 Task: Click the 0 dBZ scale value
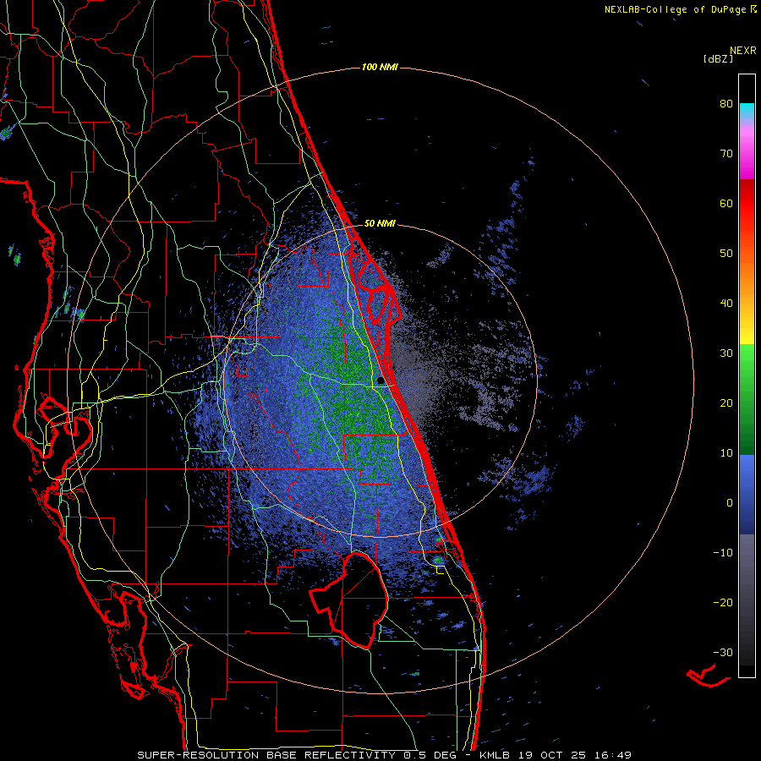pos(730,503)
